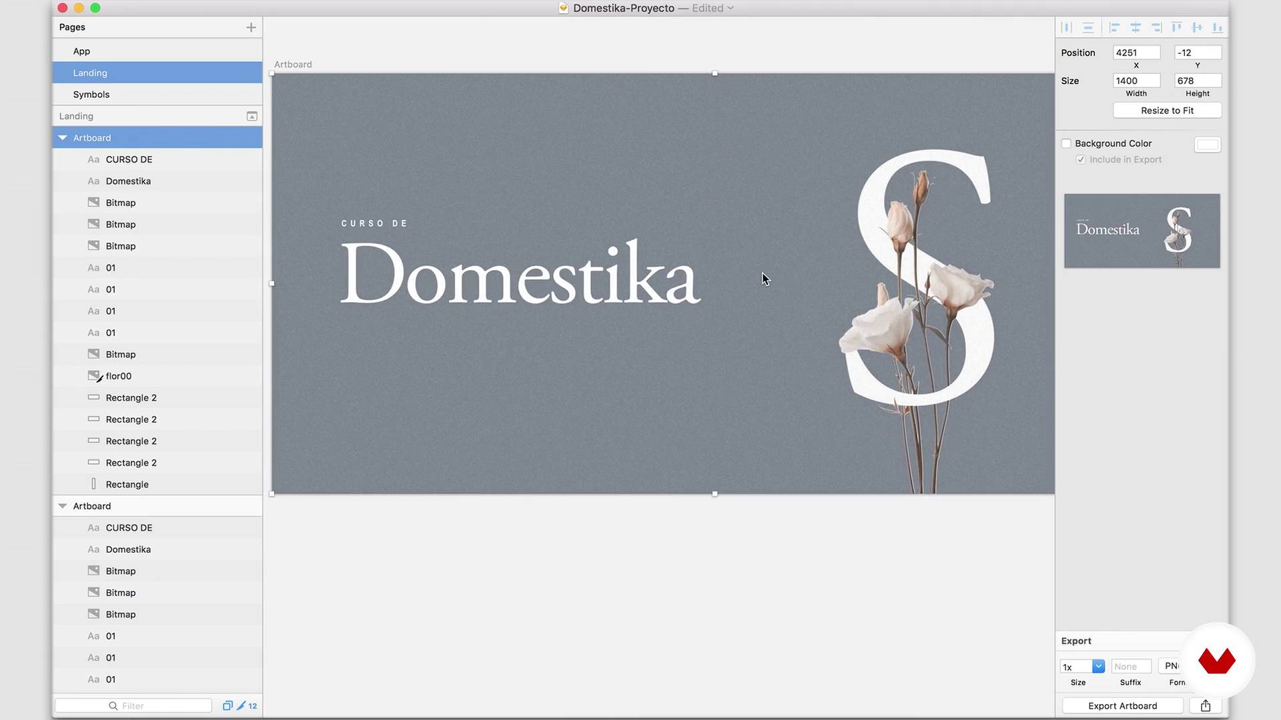Select the Bitmap layer just above flor00
This screenshot has height=720, width=1281.
tap(157, 354)
